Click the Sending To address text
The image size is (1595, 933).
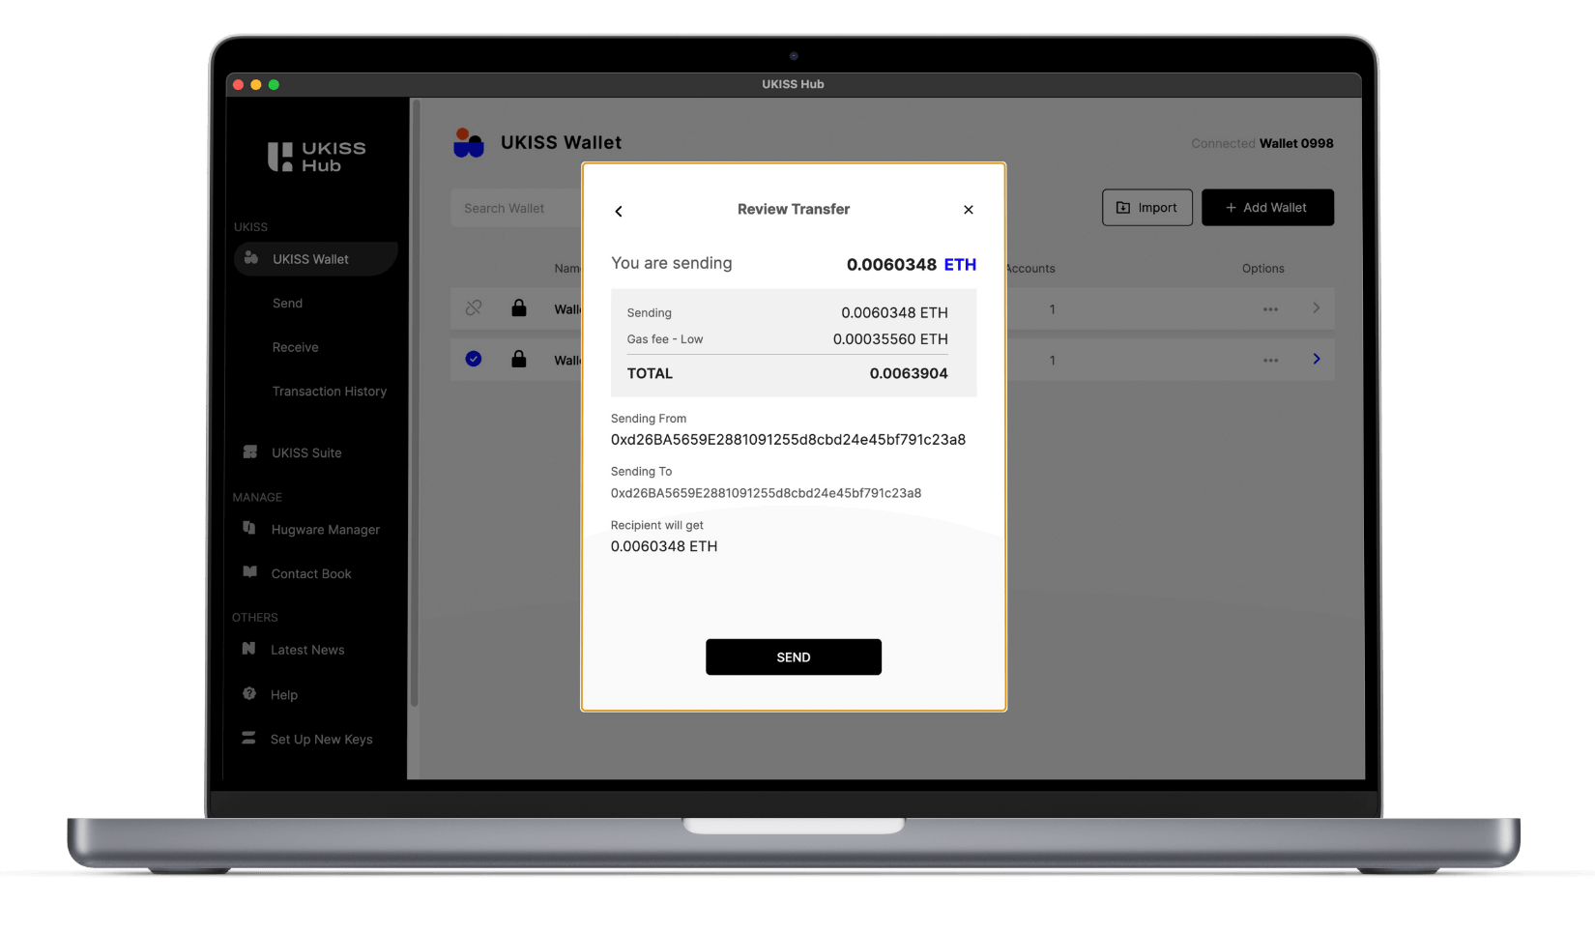[766, 493]
